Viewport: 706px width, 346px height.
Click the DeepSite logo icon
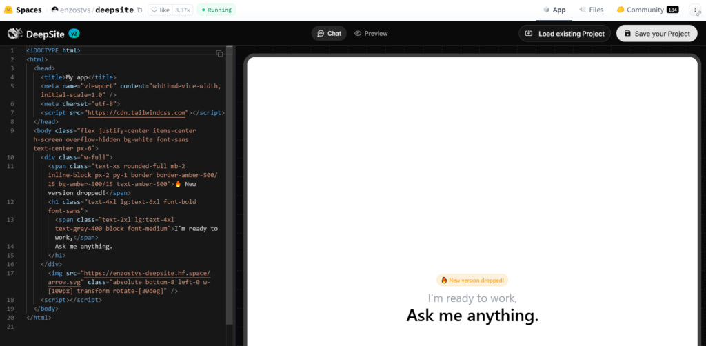[x=15, y=34]
